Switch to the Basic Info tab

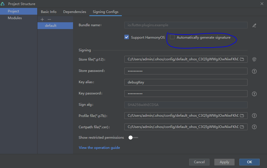click(48, 12)
